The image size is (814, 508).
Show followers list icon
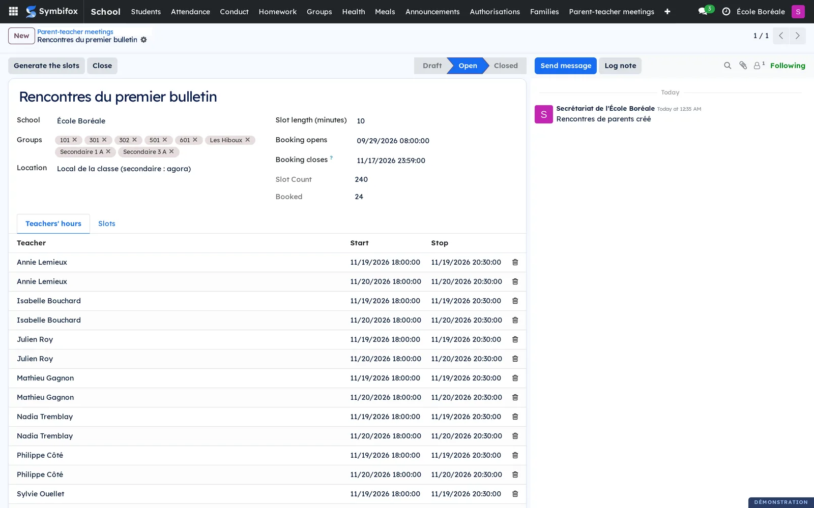click(x=759, y=66)
